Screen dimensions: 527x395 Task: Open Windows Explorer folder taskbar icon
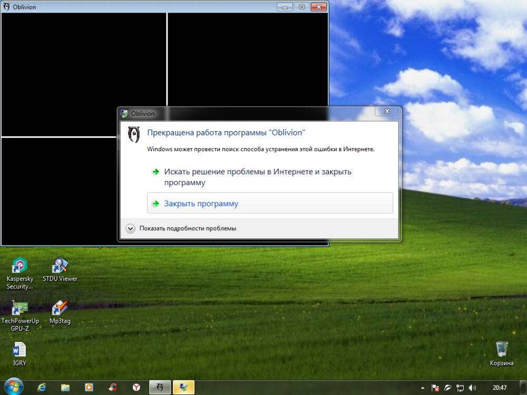tap(65, 387)
